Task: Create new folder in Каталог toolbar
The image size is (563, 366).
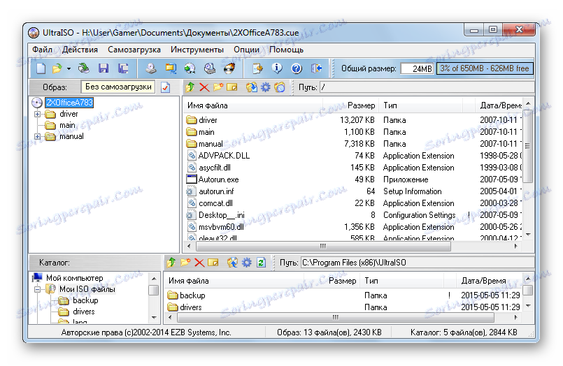Action: click(x=185, y=263)
